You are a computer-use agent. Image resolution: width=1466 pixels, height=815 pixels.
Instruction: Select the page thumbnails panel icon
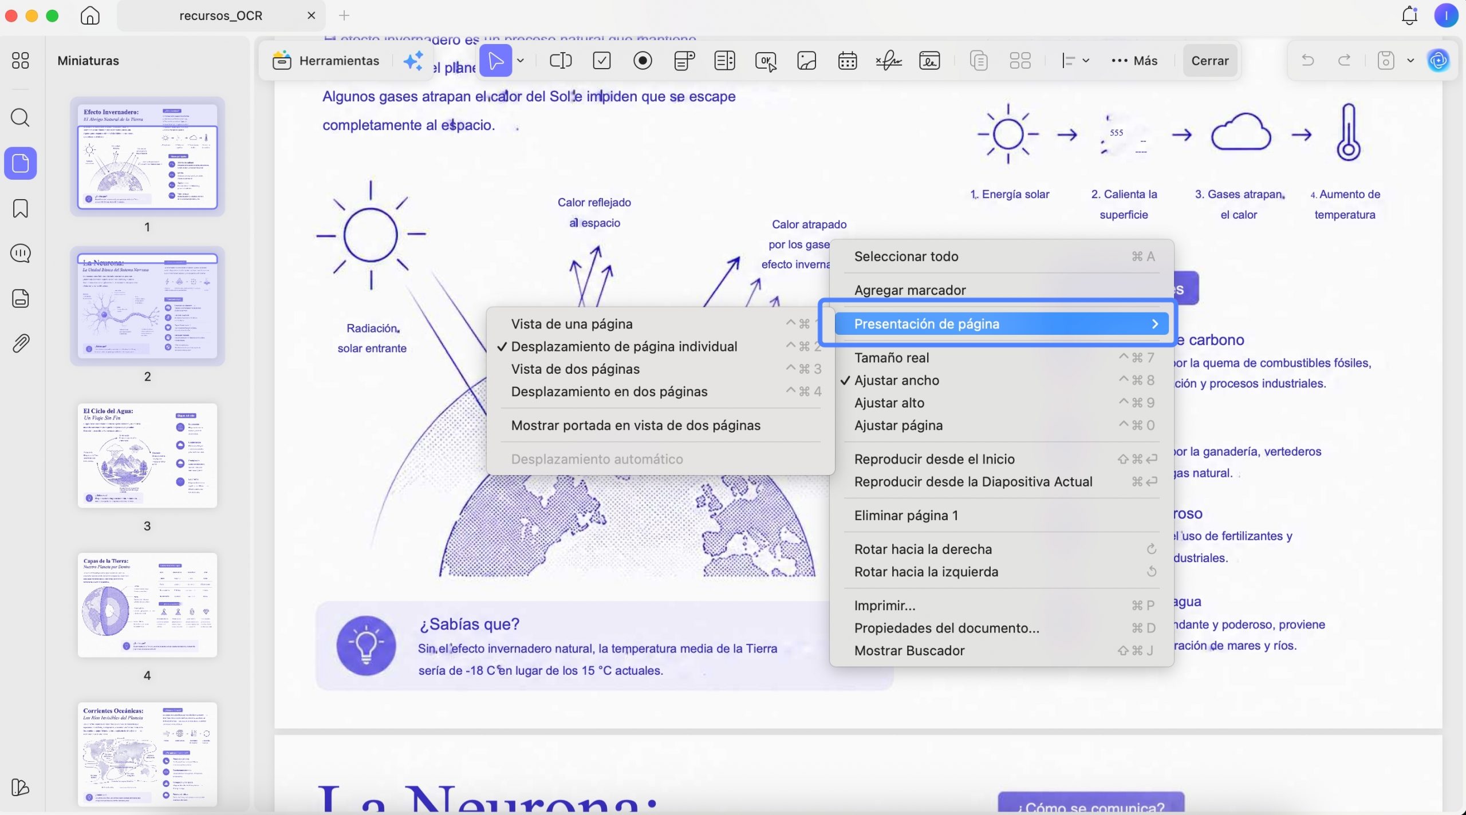click(x=21, y=164)
